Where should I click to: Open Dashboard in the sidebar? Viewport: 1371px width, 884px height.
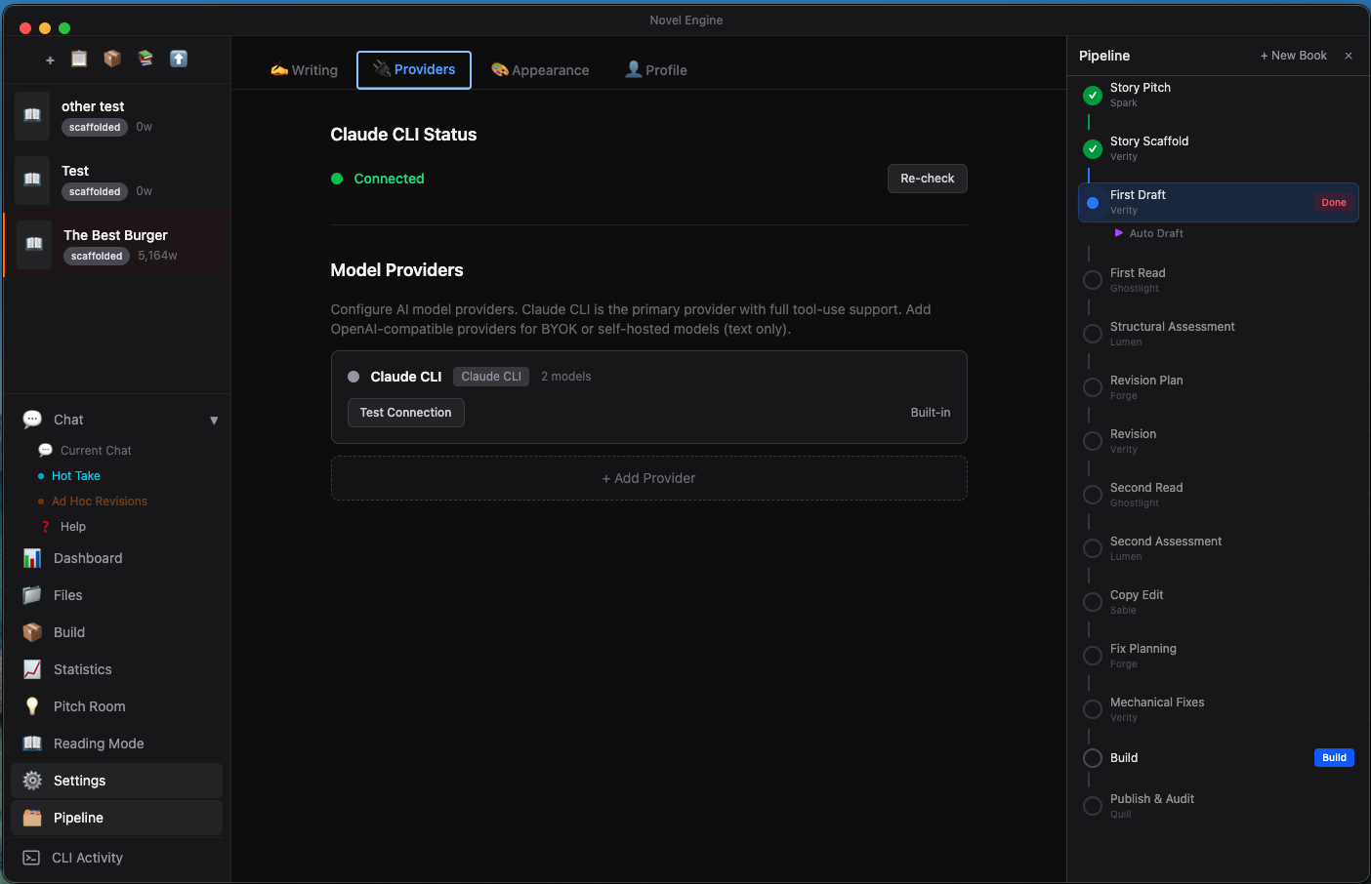click(x=117, y=558)
